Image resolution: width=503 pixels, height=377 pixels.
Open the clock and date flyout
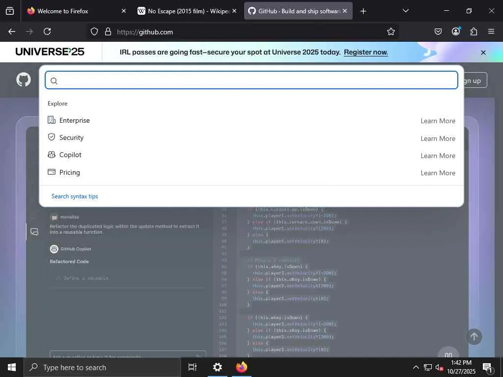(461, 367)
